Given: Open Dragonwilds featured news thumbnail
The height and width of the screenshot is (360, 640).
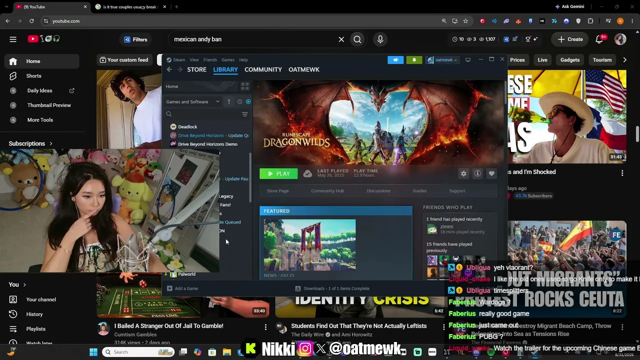Looking at the screenshot, I should [x=310, y=245].
